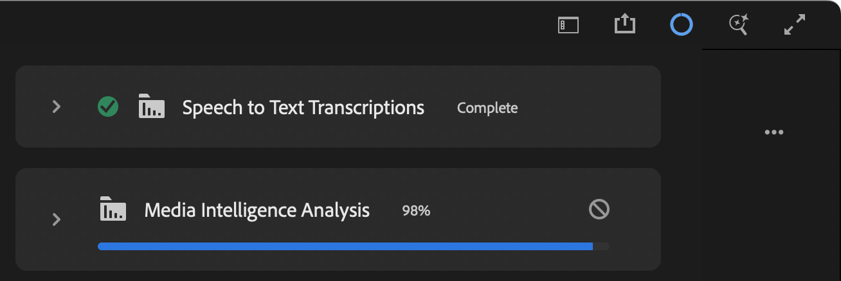This screenshot has height=281, width=841.
Task: Expand the Media Intelligence Analysis row
Action: (x=57, y=219)
